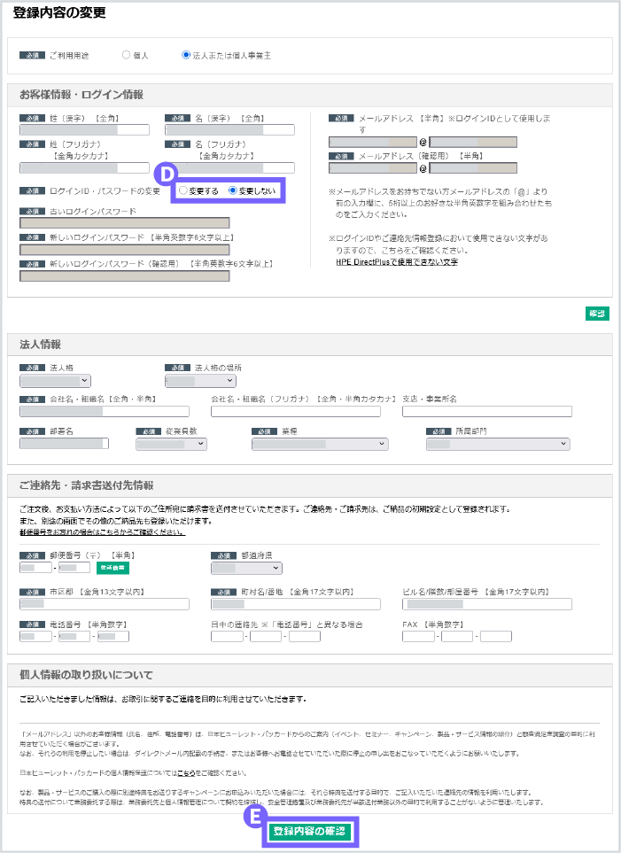Image resolution: width=621 pixels, height=853 pixels.
Task: Click the 部署名 input field
Action: pyautogui.click(x=64, y=444)
